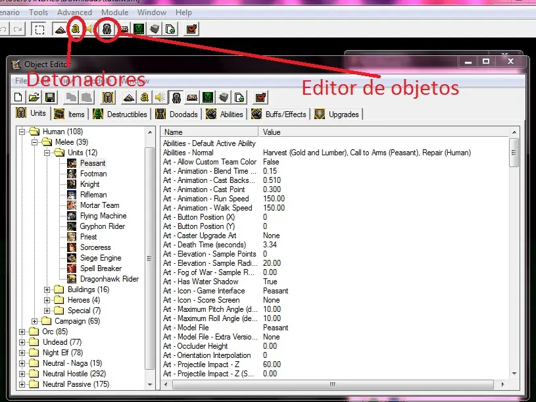Switch to the Abilities tab
536x402 pixels.
224,114
